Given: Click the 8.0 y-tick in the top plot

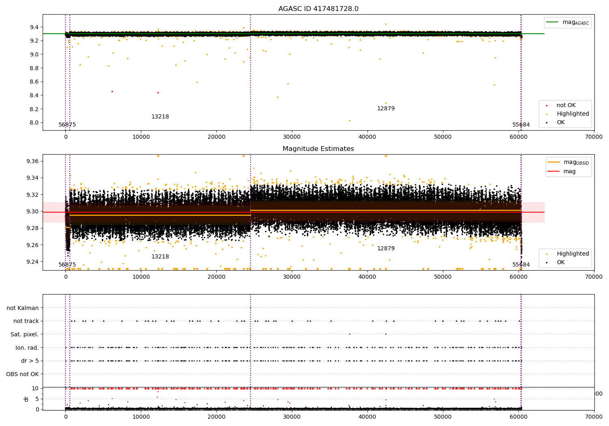Looking at the screenshot, I should coord(35,123).
